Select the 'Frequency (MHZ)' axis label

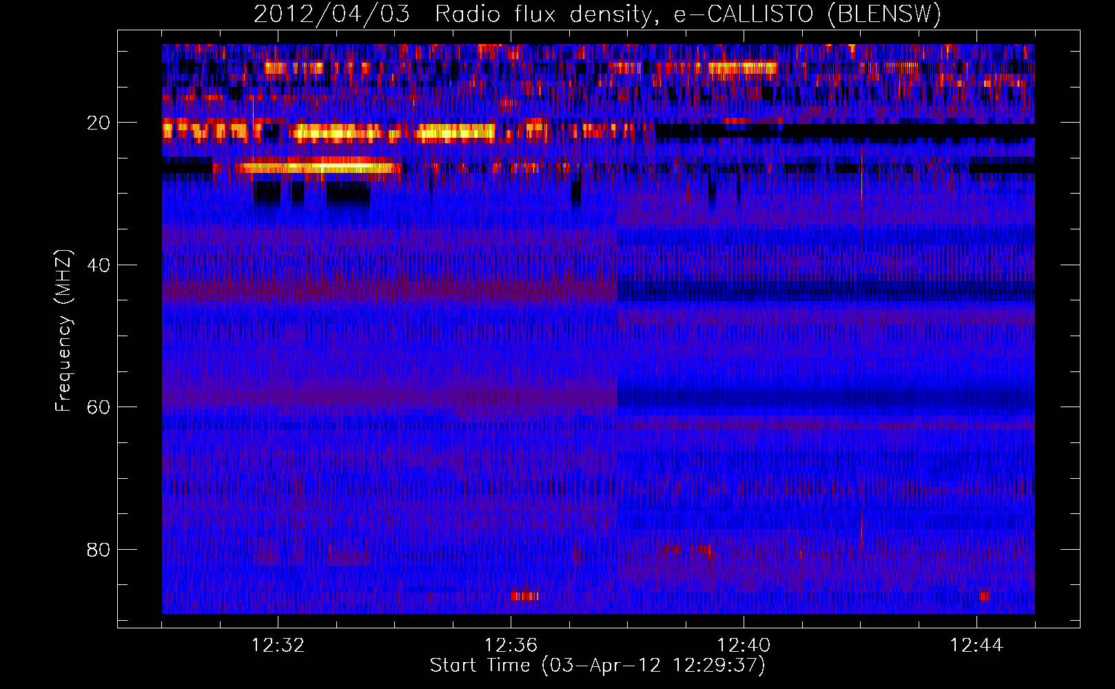click(x=63, y=331)
